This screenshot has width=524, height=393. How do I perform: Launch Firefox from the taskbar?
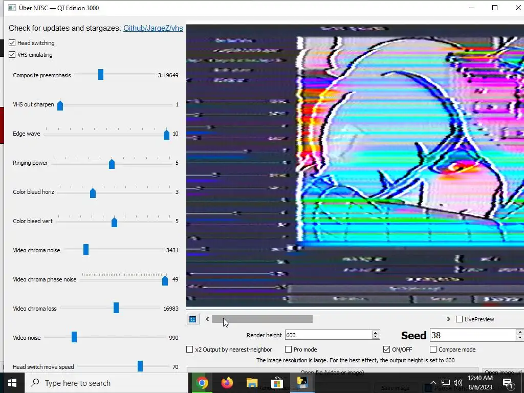click(227, 383)
